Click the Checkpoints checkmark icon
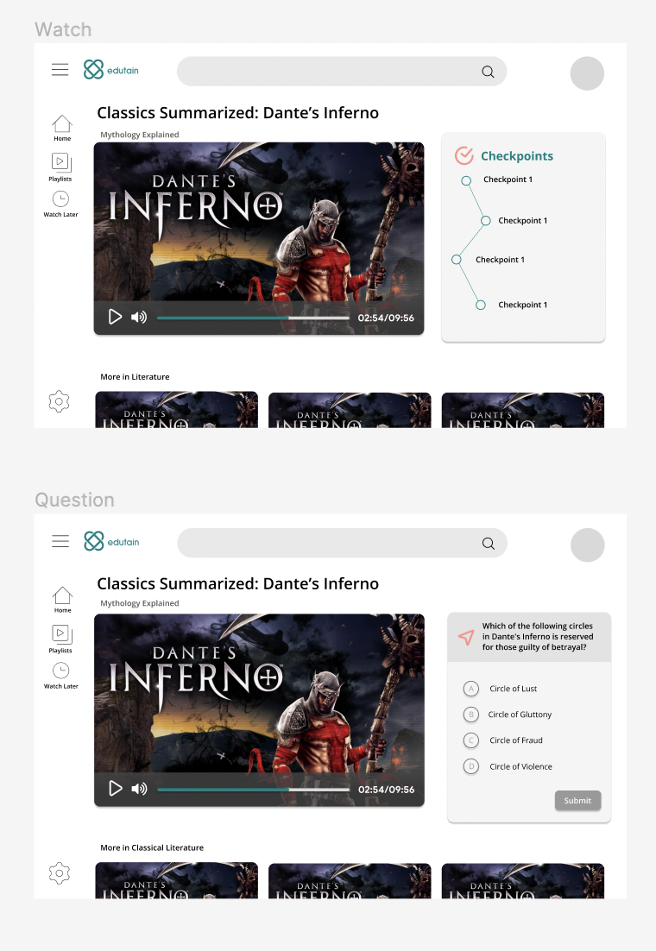The width and height of the screenshot is (656, 951). (464, 156)
